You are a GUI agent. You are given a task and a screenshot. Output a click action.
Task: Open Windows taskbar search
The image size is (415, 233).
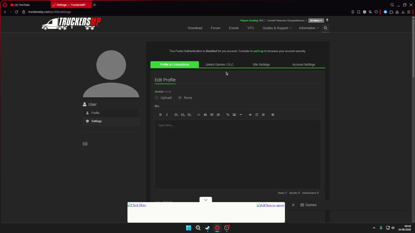click(x=198, y=228)
